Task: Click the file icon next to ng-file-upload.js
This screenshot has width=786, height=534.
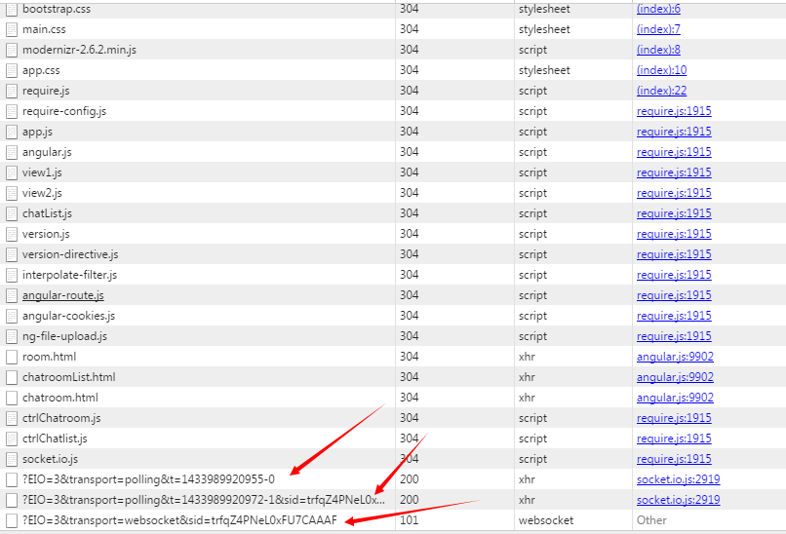Action: (12, 336)
